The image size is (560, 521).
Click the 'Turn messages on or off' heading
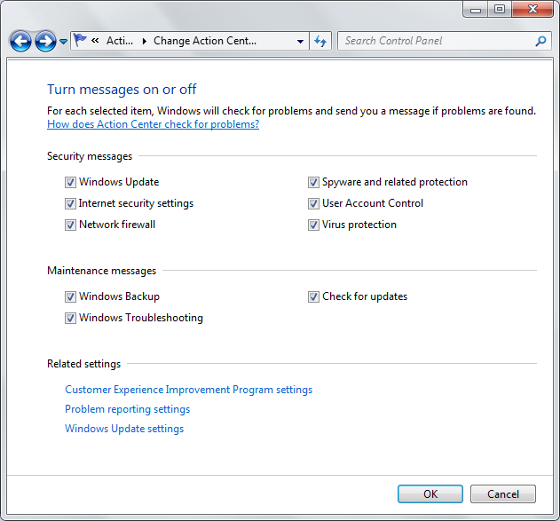coord(122,90)
